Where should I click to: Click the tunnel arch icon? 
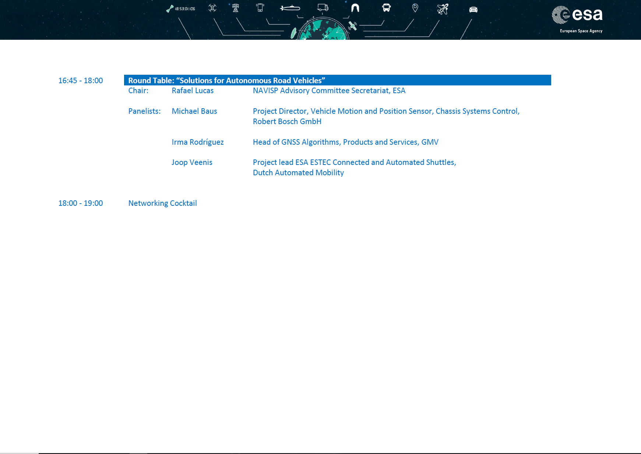point(355,8)
